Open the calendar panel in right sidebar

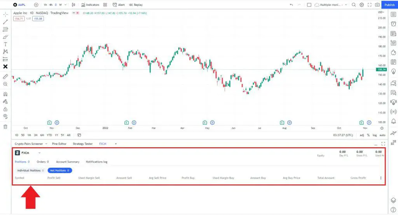(x=393, y=62)
